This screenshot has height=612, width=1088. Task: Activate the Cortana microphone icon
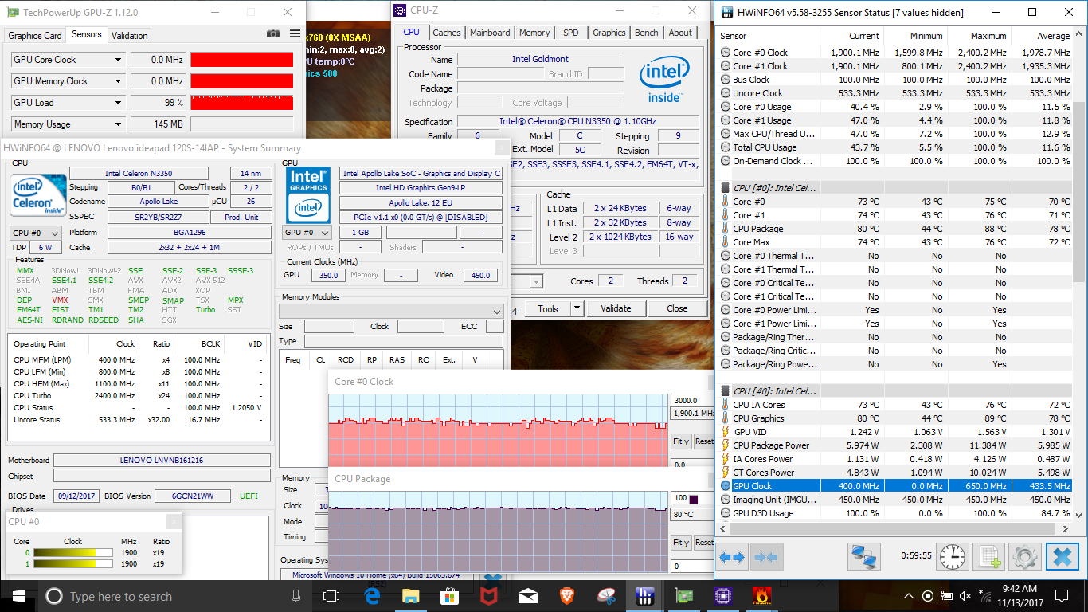tap(296, 596)
